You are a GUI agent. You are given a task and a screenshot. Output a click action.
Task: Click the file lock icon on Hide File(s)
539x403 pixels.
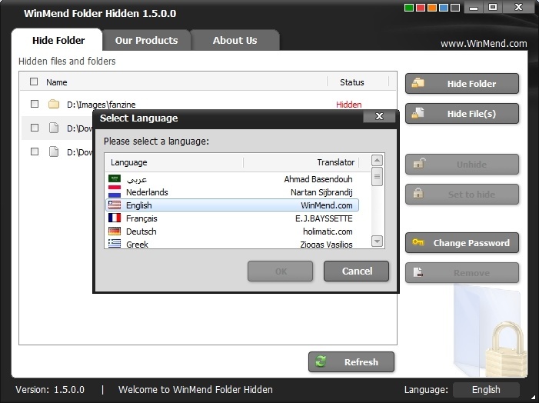[x=418, y=113]
